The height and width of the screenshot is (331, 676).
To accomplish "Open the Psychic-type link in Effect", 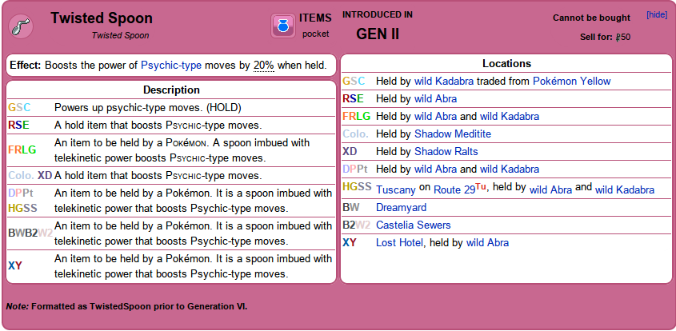I will (171, 66).
